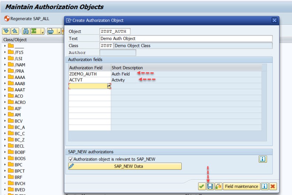Expand the AAAT class folder

(5, 90)
